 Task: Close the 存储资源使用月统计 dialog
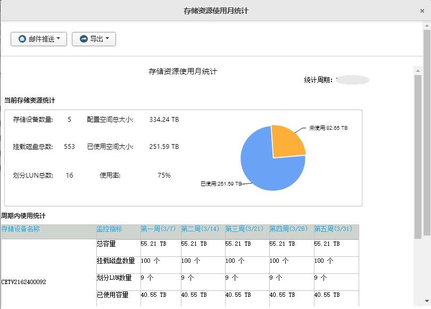click(422, 10)
